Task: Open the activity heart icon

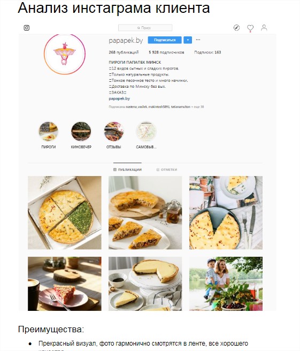Action: 250,28
